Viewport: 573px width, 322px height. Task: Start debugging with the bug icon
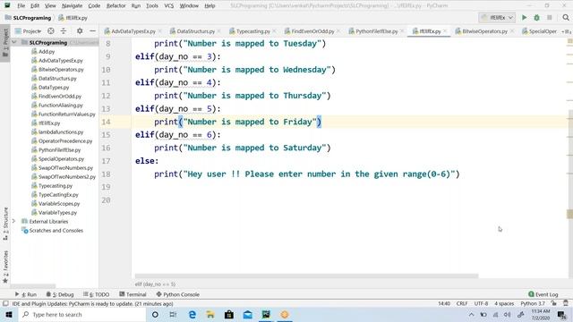(x=536, y=18)
